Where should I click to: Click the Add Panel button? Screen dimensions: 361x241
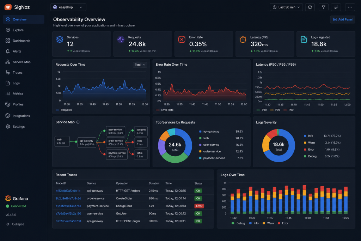[x=343, y=20]
